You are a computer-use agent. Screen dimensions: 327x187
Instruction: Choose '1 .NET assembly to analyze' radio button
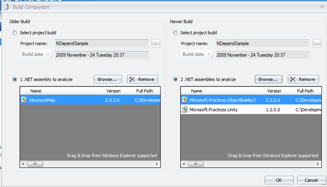pyautogui.click(x=15, y=79)
